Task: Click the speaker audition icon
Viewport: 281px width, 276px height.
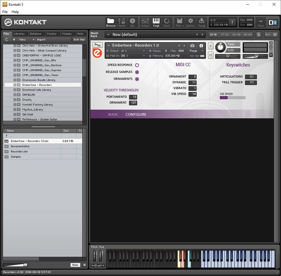Action: click(84, 265)
